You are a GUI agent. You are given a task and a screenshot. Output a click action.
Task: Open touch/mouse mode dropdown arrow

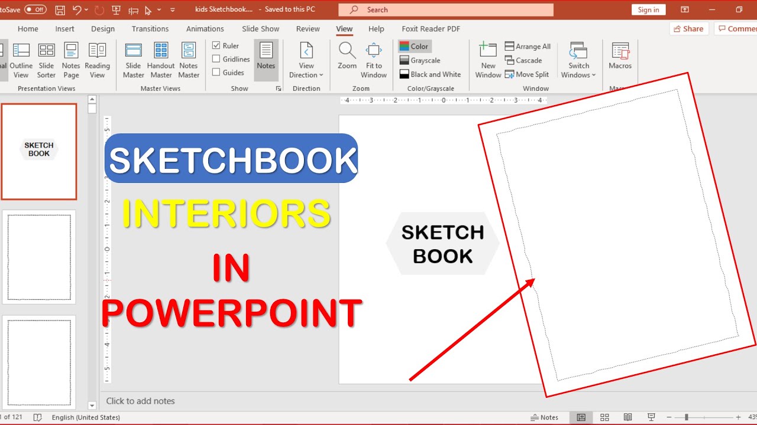coord(160,10)
